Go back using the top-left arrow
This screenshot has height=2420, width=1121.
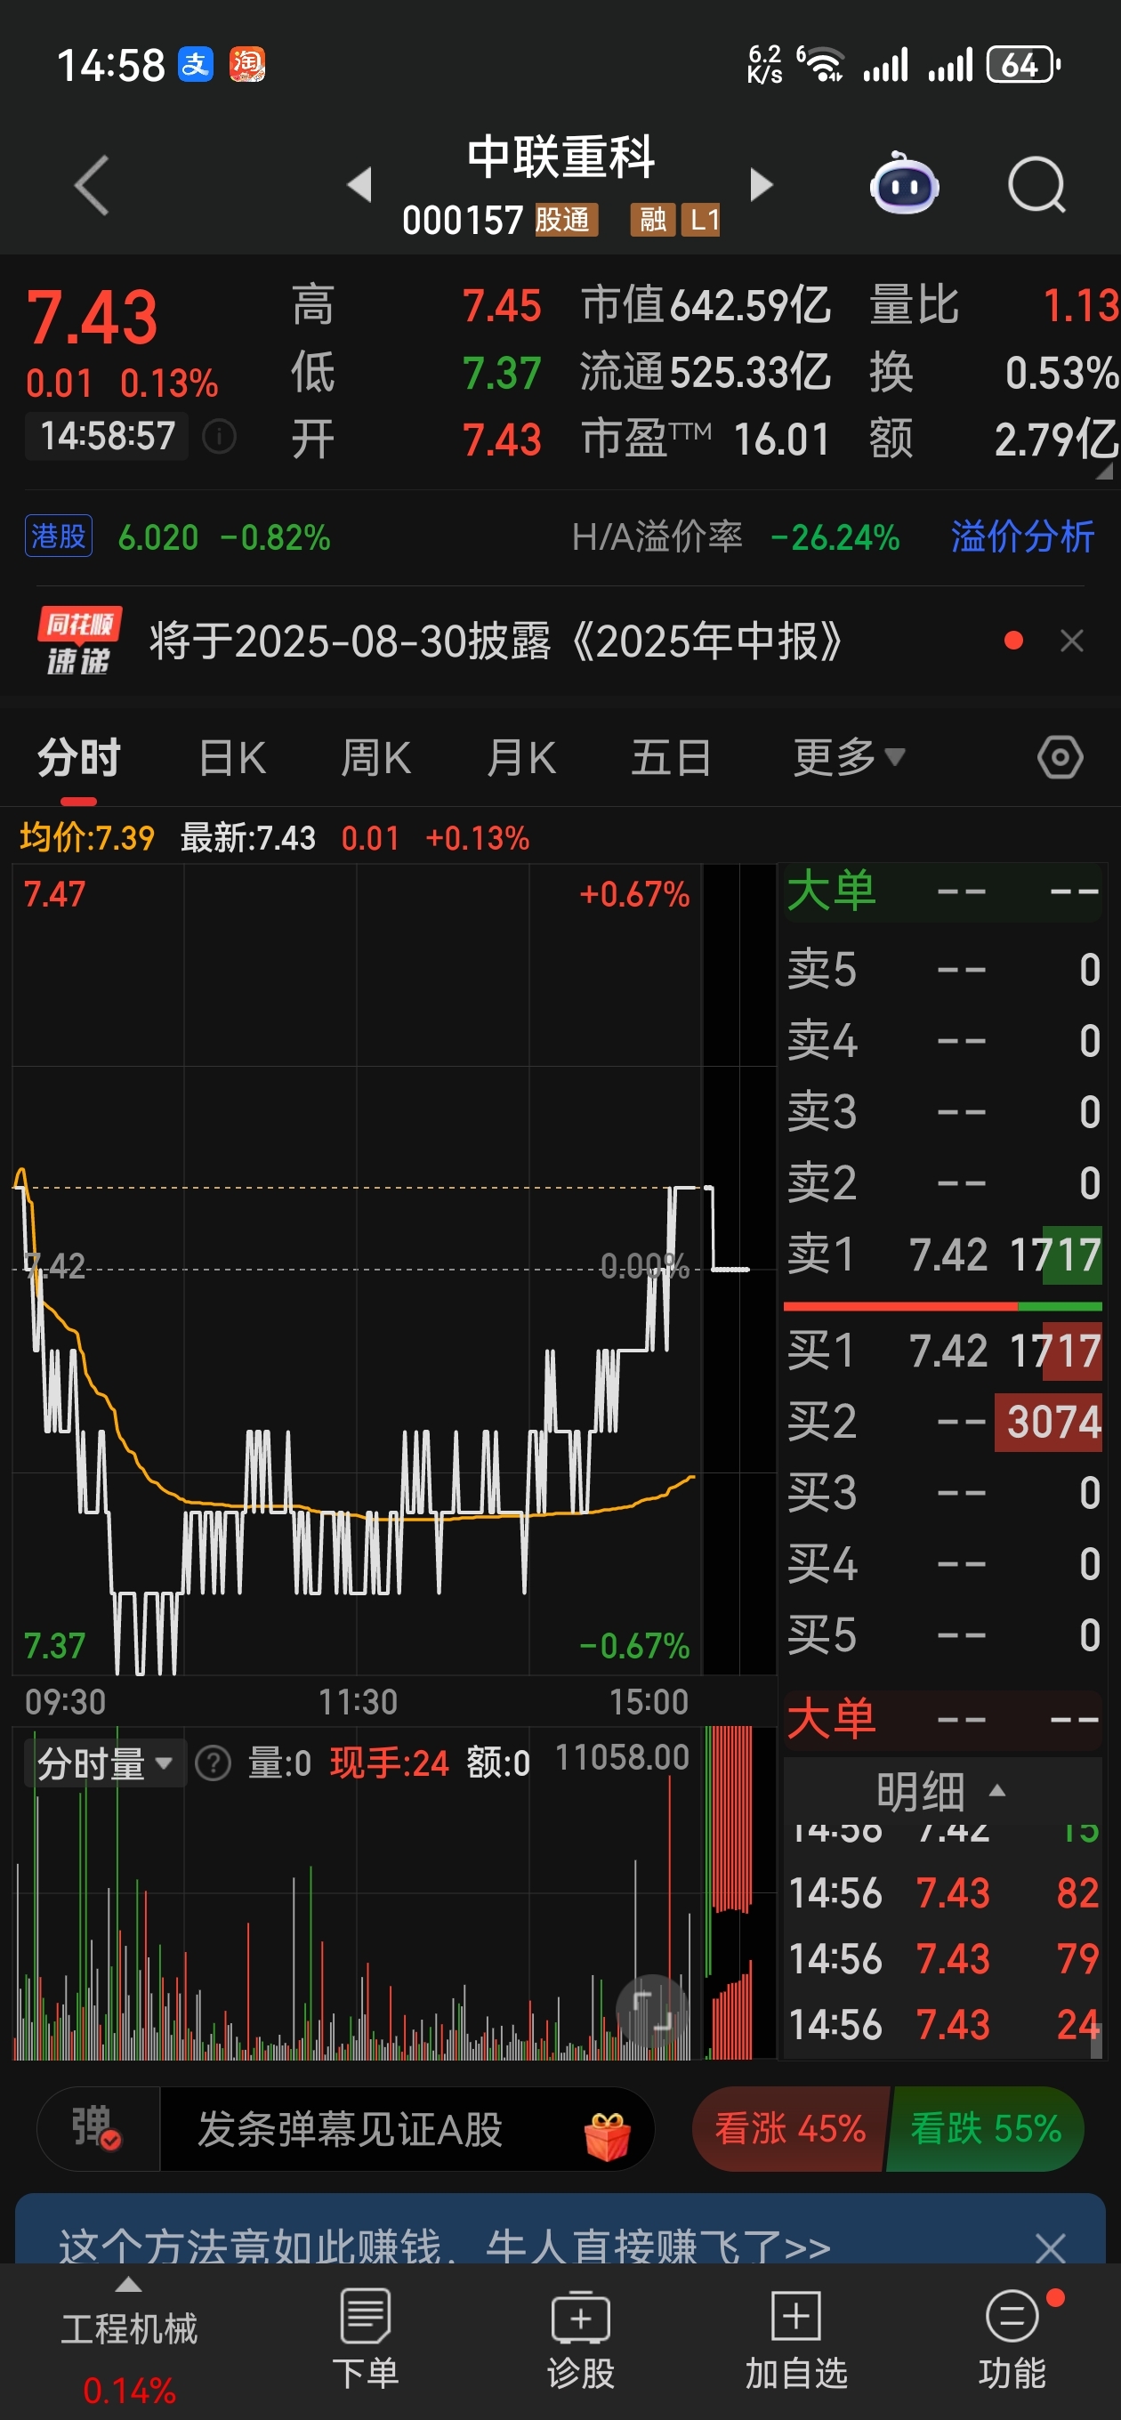pos(93,185)
